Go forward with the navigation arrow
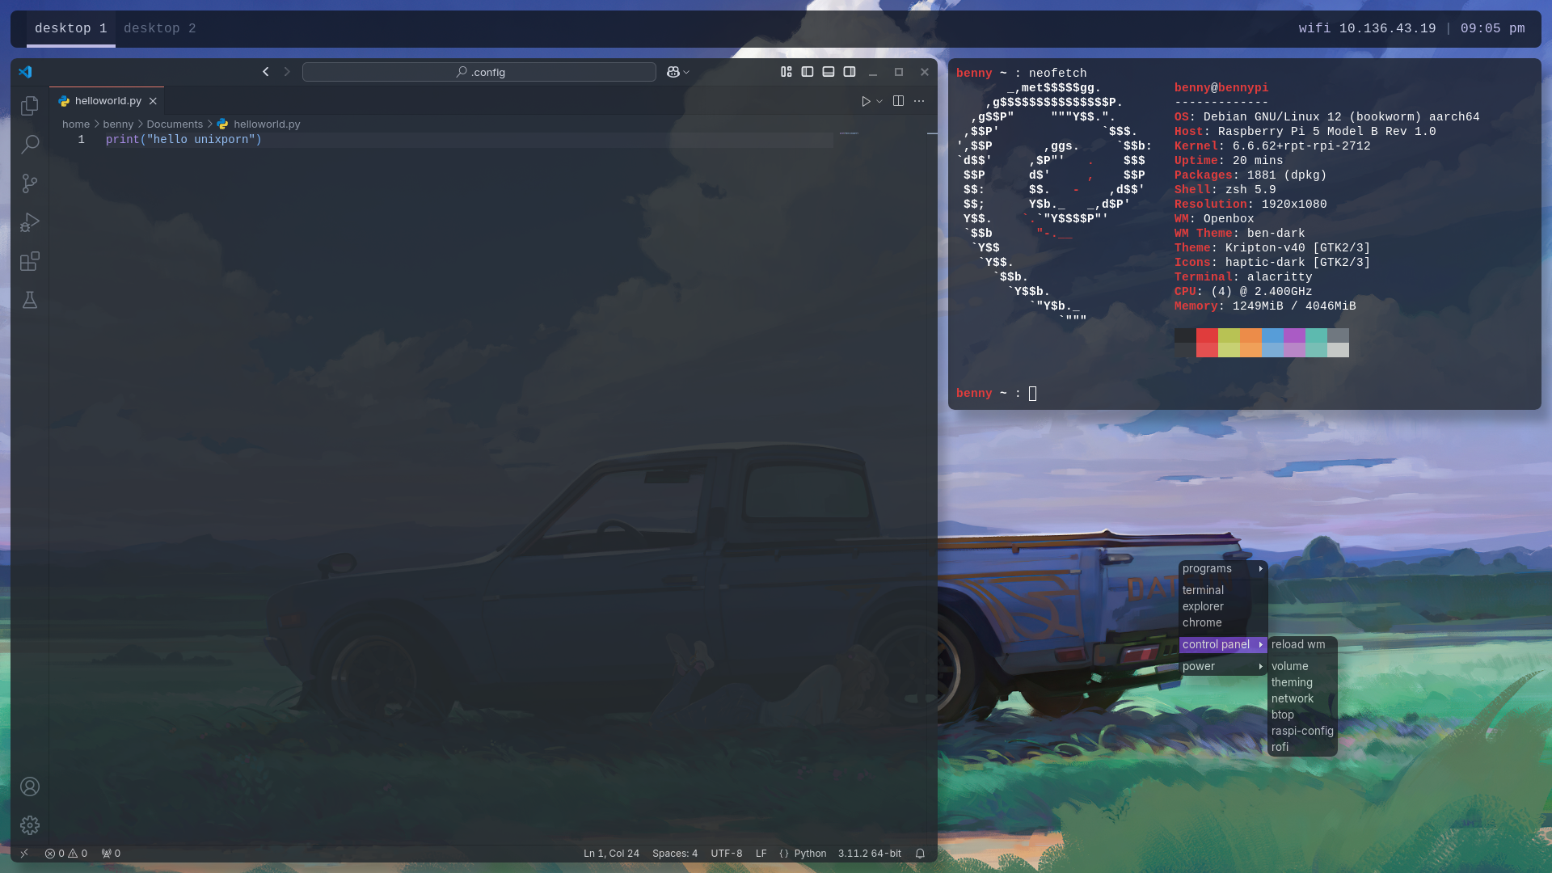Screen dimensions: 1552x873 pyautogui.click(x=286, y=72)
